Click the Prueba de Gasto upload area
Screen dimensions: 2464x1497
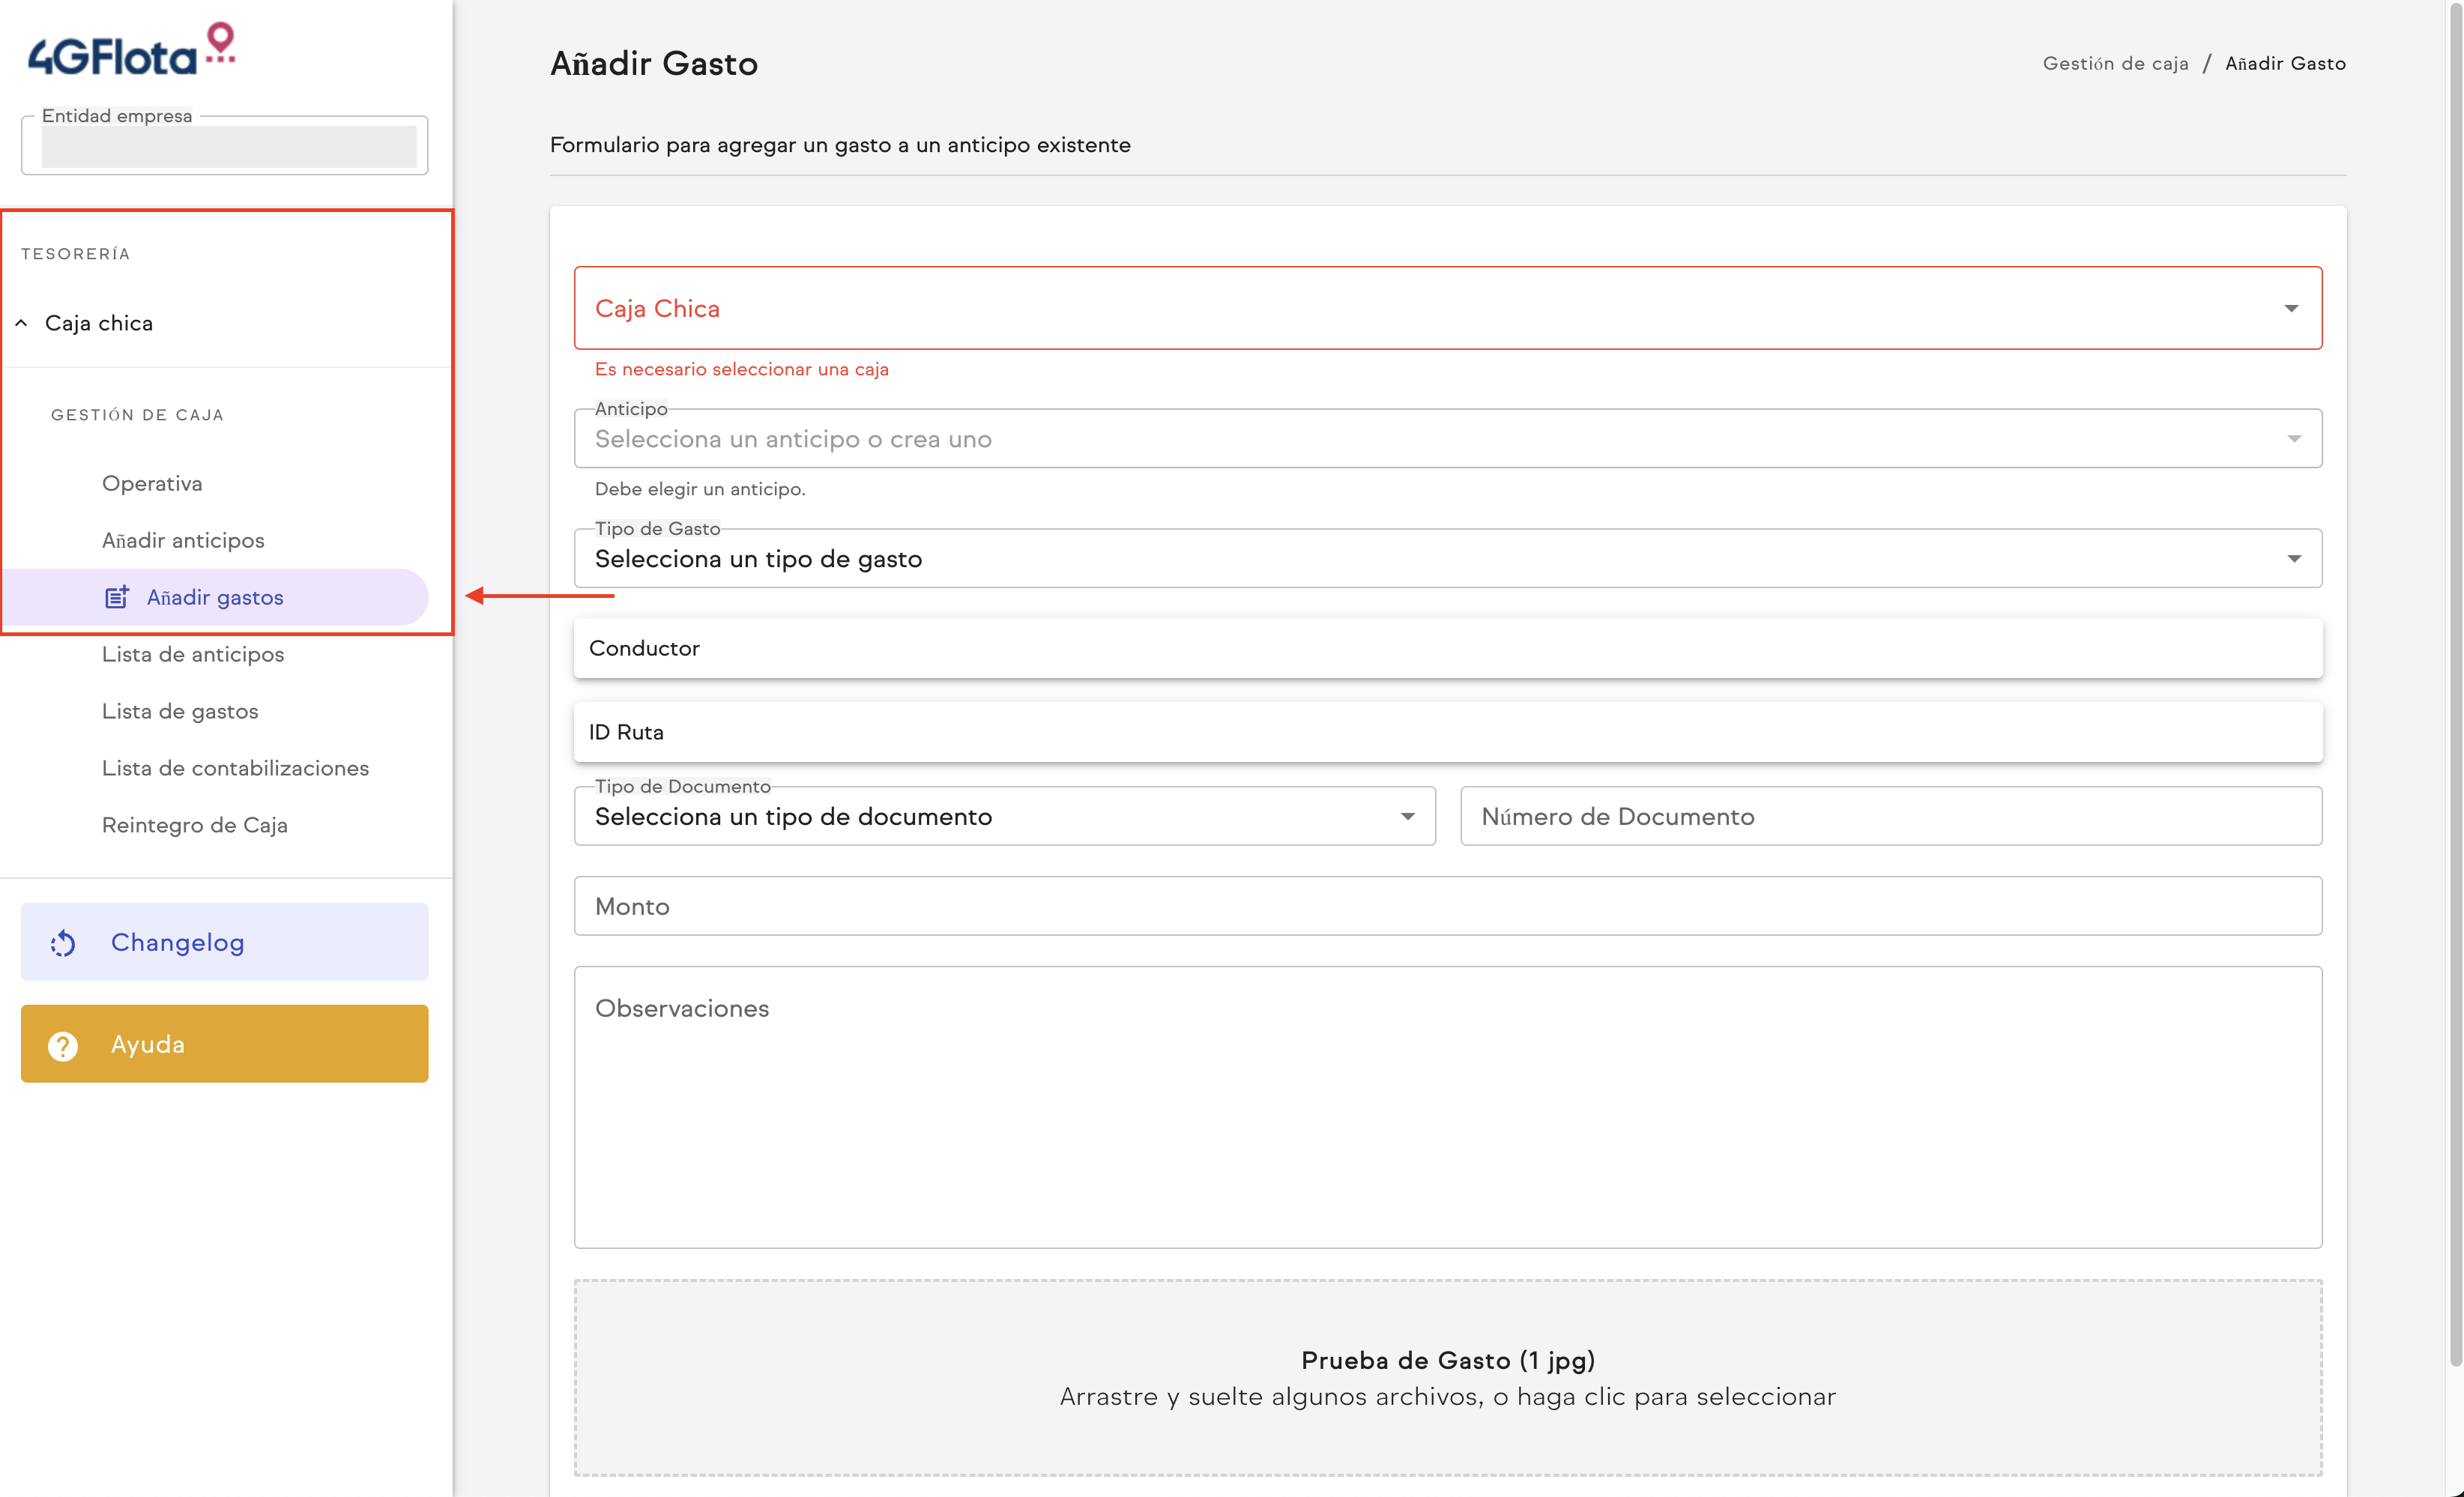(x=1447, y=1378)
